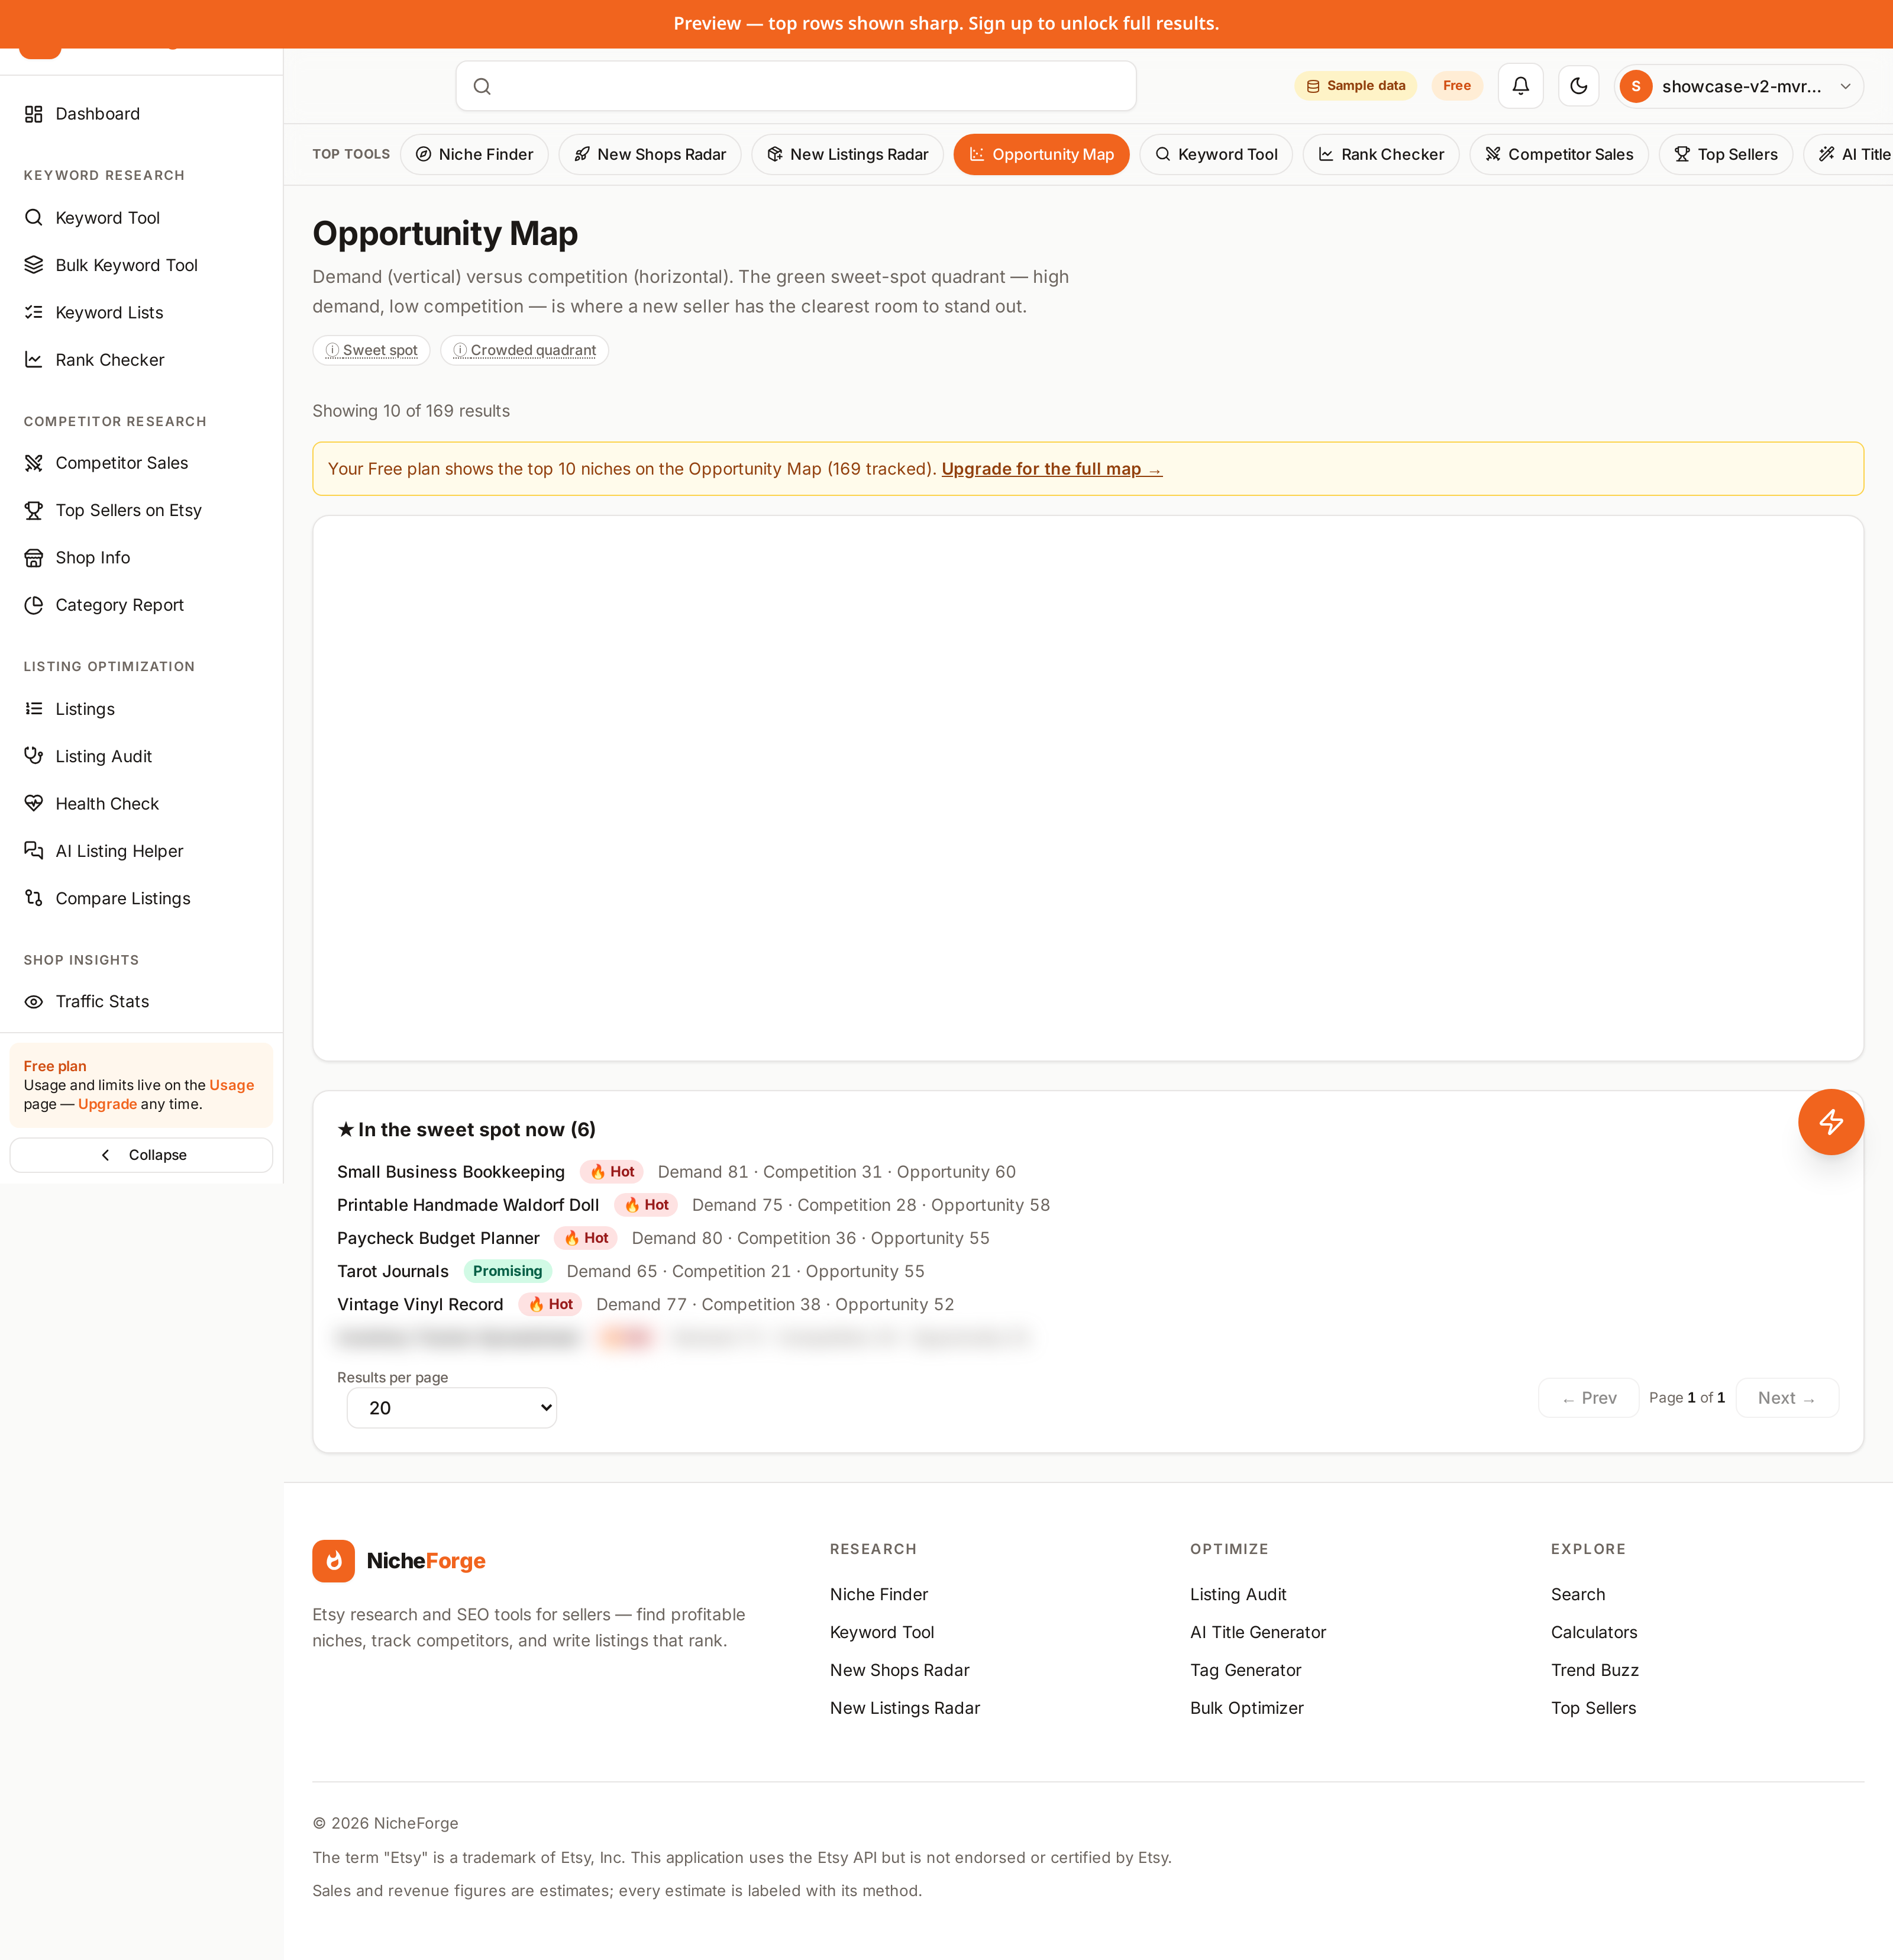Open the Trend Buzz footer link

[x=1594, y=1670]
